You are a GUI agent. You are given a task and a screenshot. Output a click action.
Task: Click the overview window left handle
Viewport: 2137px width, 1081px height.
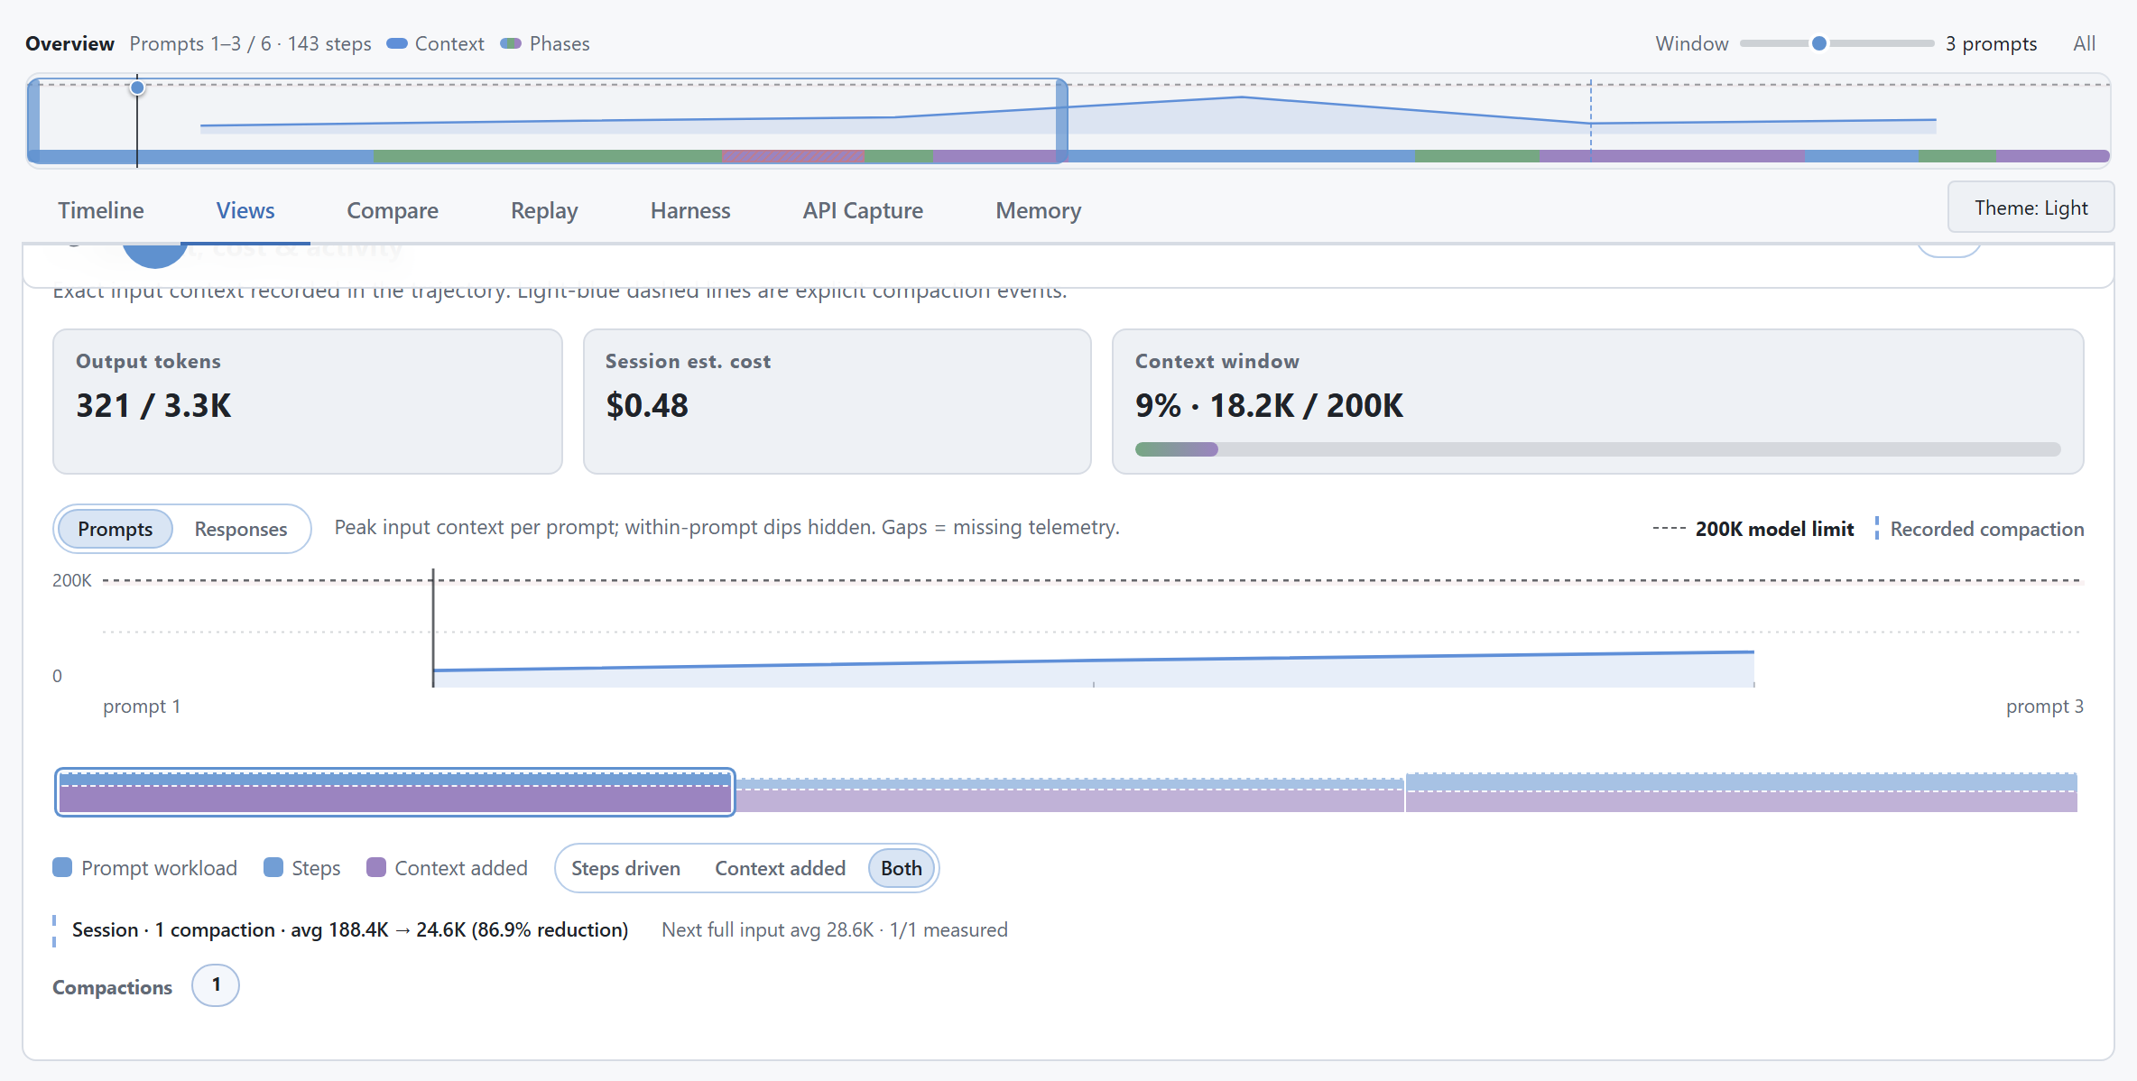(x=33, y=120)
